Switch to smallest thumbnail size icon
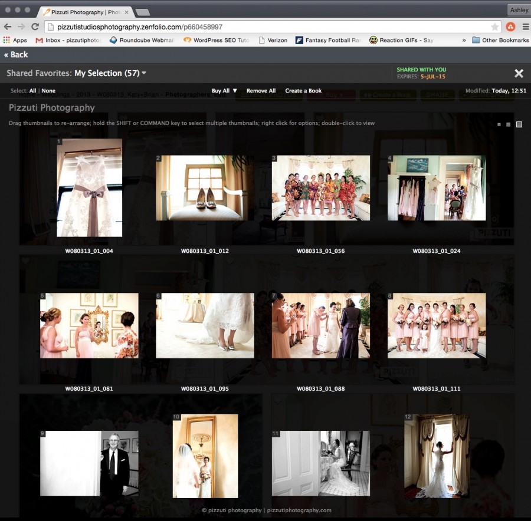 499,124
